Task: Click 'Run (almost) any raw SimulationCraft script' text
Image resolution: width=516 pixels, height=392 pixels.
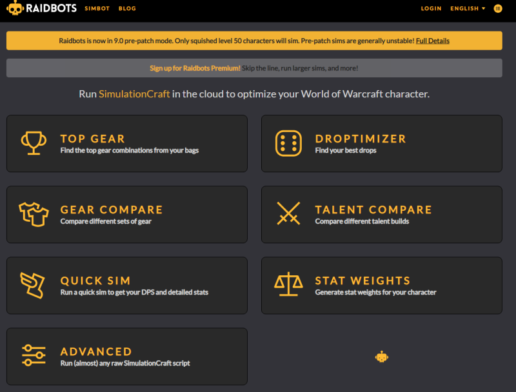Action: (125, 364)
